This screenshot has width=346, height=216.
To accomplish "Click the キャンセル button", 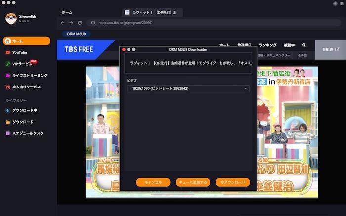I will tap(153, 182).
